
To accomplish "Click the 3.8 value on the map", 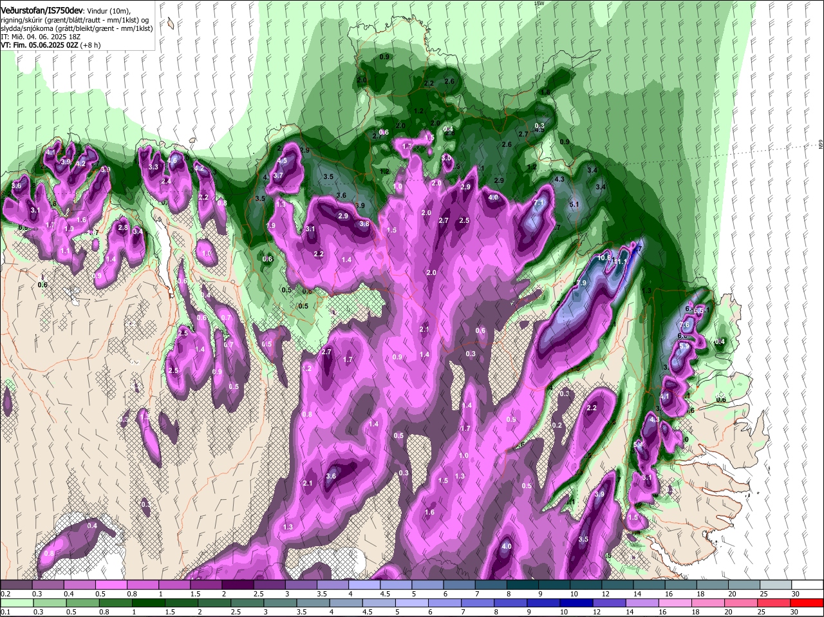I will pos(364,224).
